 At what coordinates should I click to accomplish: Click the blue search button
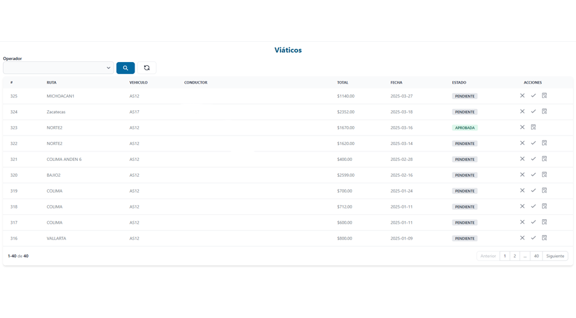pyautogui.click(x=125, y=68)
